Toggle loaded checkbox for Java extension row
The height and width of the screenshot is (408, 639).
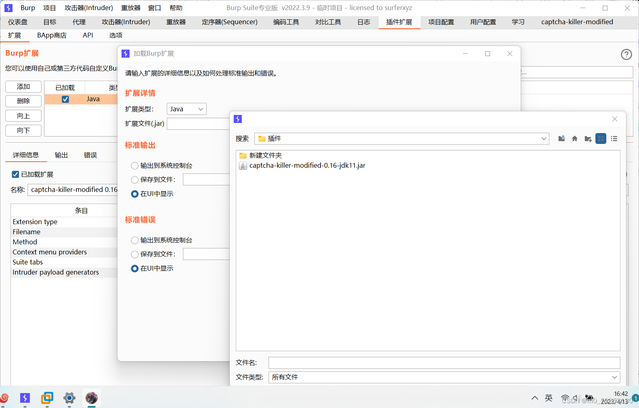(65, 99)
